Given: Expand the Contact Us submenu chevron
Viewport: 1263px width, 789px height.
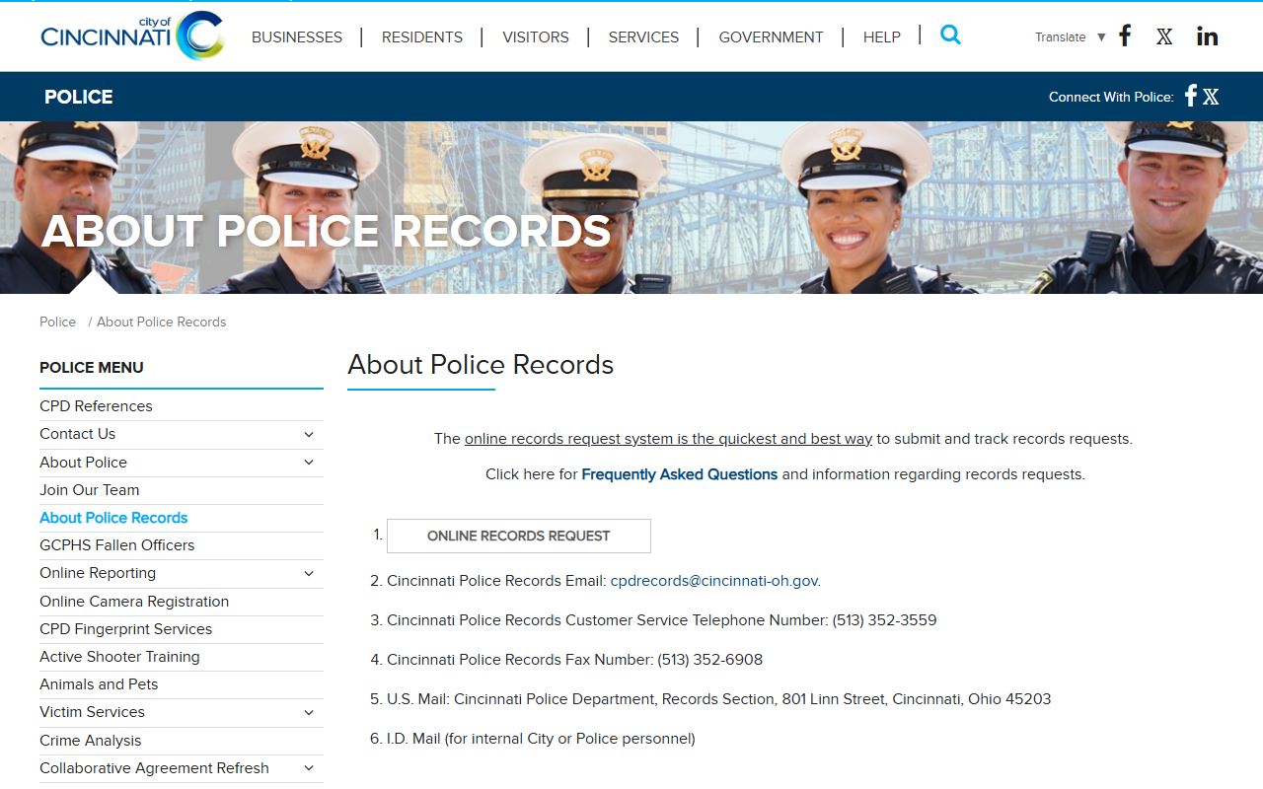Looking at the screenshot, I should (309, 434).
